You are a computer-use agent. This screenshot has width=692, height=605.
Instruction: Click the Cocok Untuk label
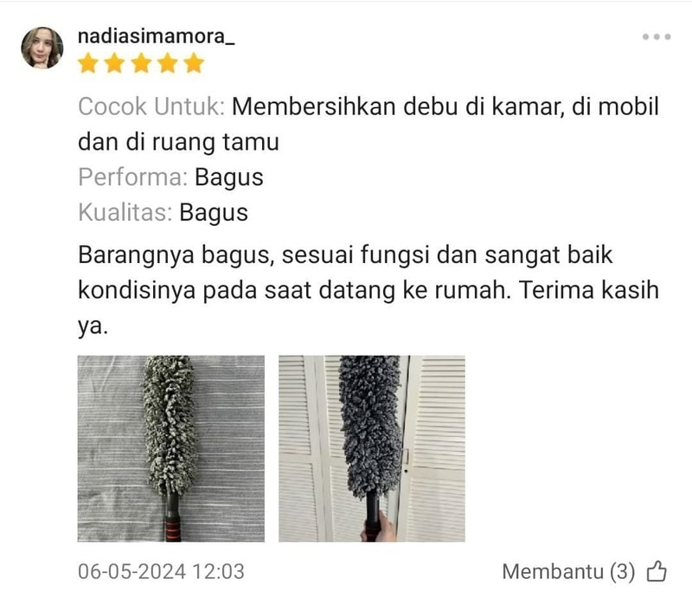point(151,106)
